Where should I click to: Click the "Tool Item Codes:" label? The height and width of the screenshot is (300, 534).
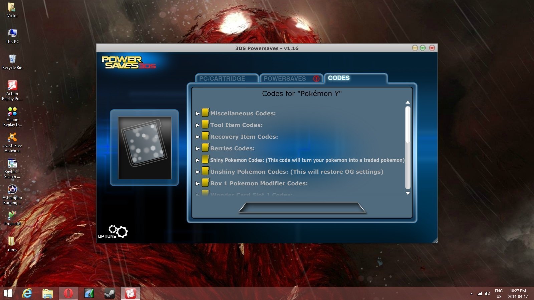point(236,125)
